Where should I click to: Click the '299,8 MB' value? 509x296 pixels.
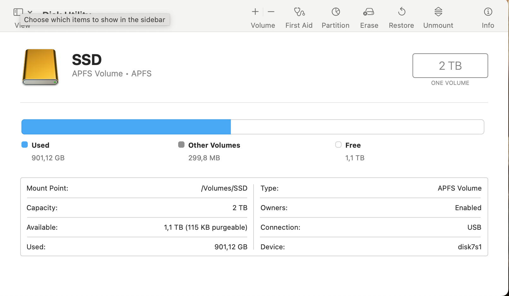click(x=204, y=158)
